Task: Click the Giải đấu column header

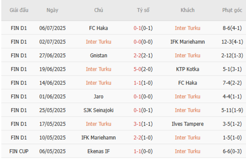Action: point(19,10)
